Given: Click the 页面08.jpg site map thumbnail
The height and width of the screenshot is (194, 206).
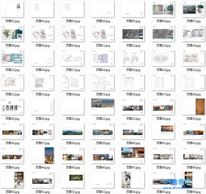Looking at the screenshot, I should (12, 33).
